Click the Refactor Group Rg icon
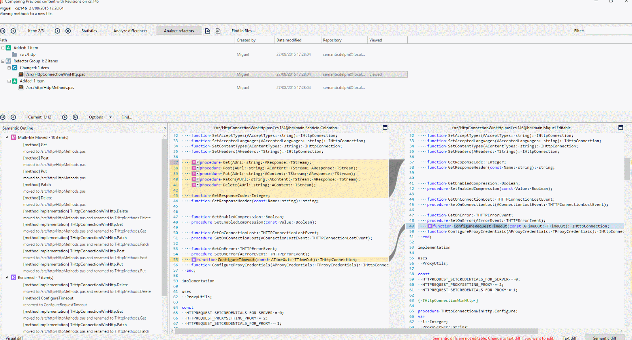 pyautogui.click(x=8, y=61)
